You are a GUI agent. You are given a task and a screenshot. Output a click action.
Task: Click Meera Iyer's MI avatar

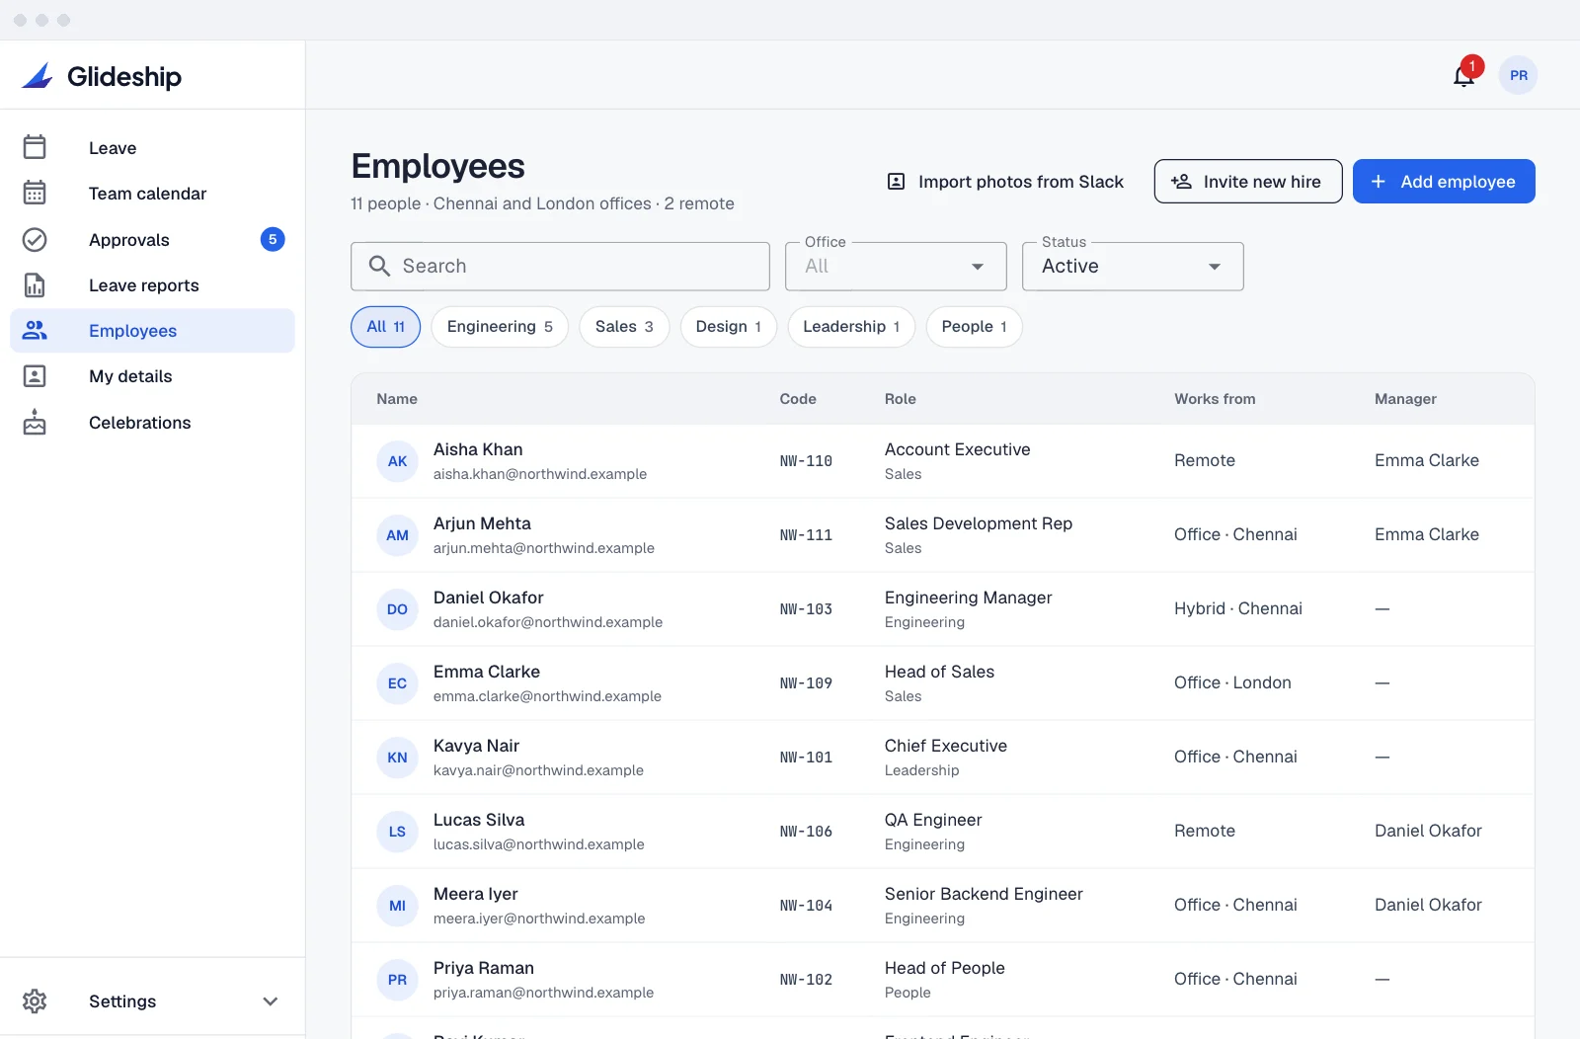click(397, 906)
